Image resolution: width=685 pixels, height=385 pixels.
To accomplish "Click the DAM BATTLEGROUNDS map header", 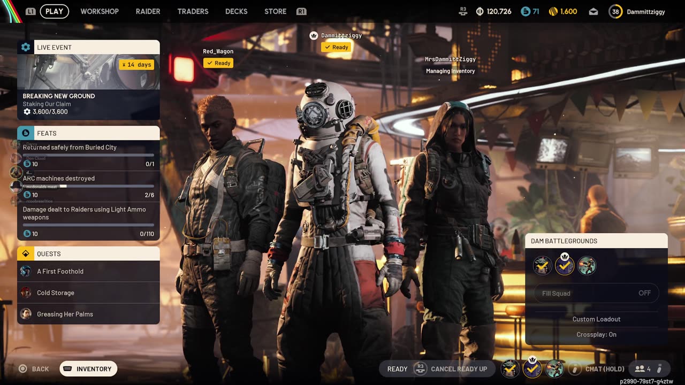I will tap(596, 241).
